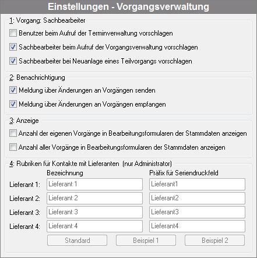Screen dimensions: 257x258
Task: Activate the Lieferant 4 Bezeichnung field
Action: click(x=94, y=226)
